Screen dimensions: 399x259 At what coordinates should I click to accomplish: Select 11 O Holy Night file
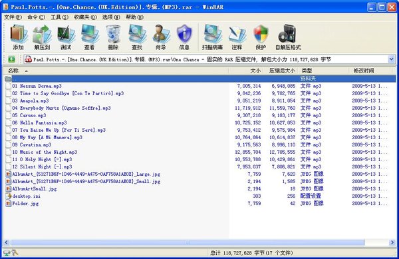click(x=42, y=159)
